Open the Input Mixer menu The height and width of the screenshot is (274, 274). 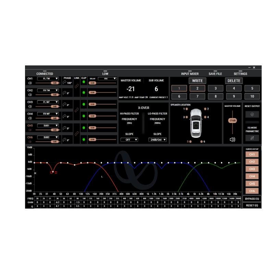pyautogui.click(x=190, y=74)
